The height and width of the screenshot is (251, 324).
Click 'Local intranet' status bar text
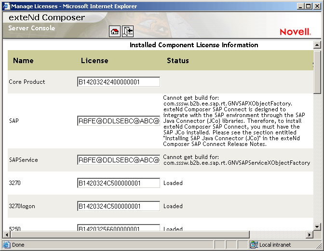tap(275, 245)
